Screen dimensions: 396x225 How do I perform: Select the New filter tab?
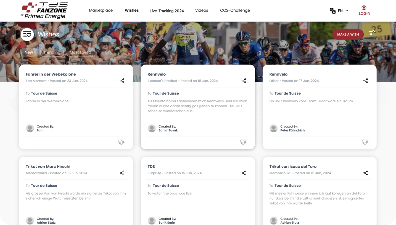pos(29,52)
